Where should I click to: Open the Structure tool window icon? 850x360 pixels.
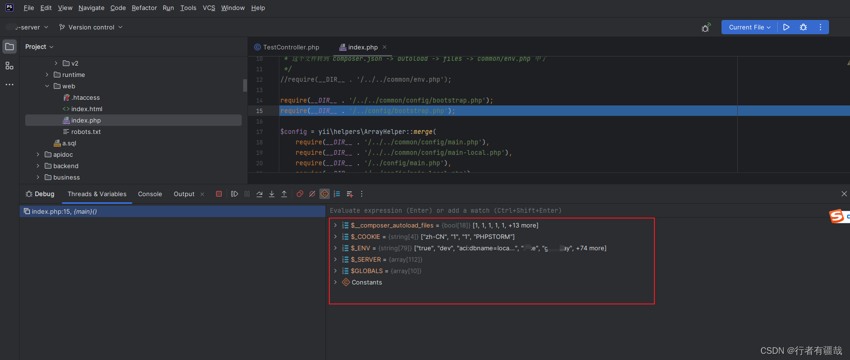[10, 66]
